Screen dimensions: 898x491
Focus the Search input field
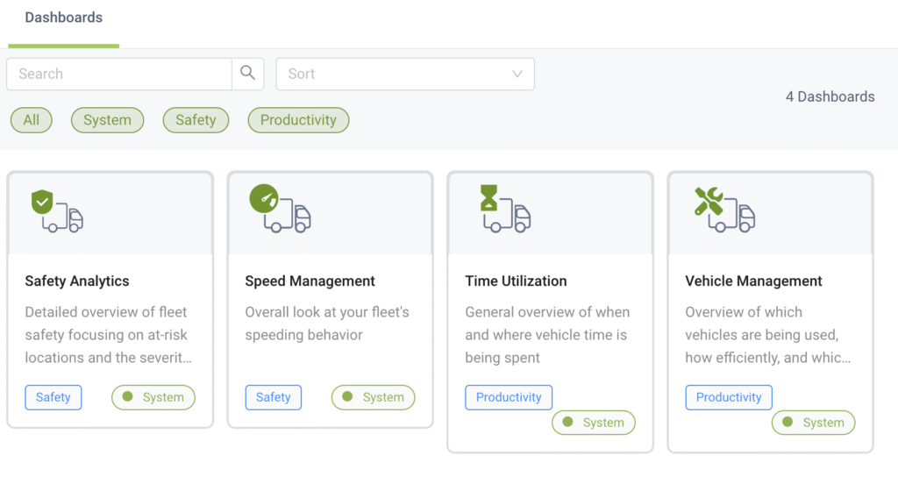point(119,74)
